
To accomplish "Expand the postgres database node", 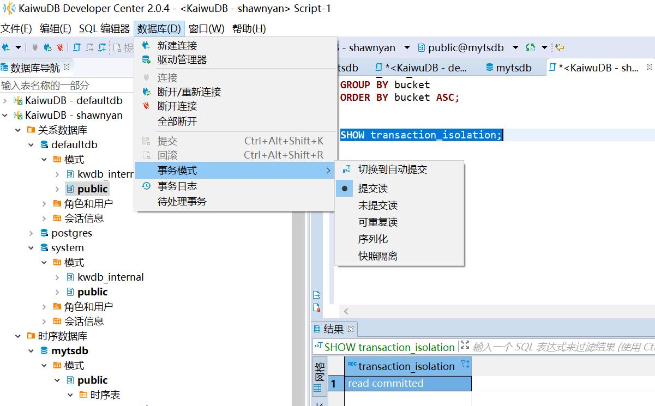I will (31, 233).
